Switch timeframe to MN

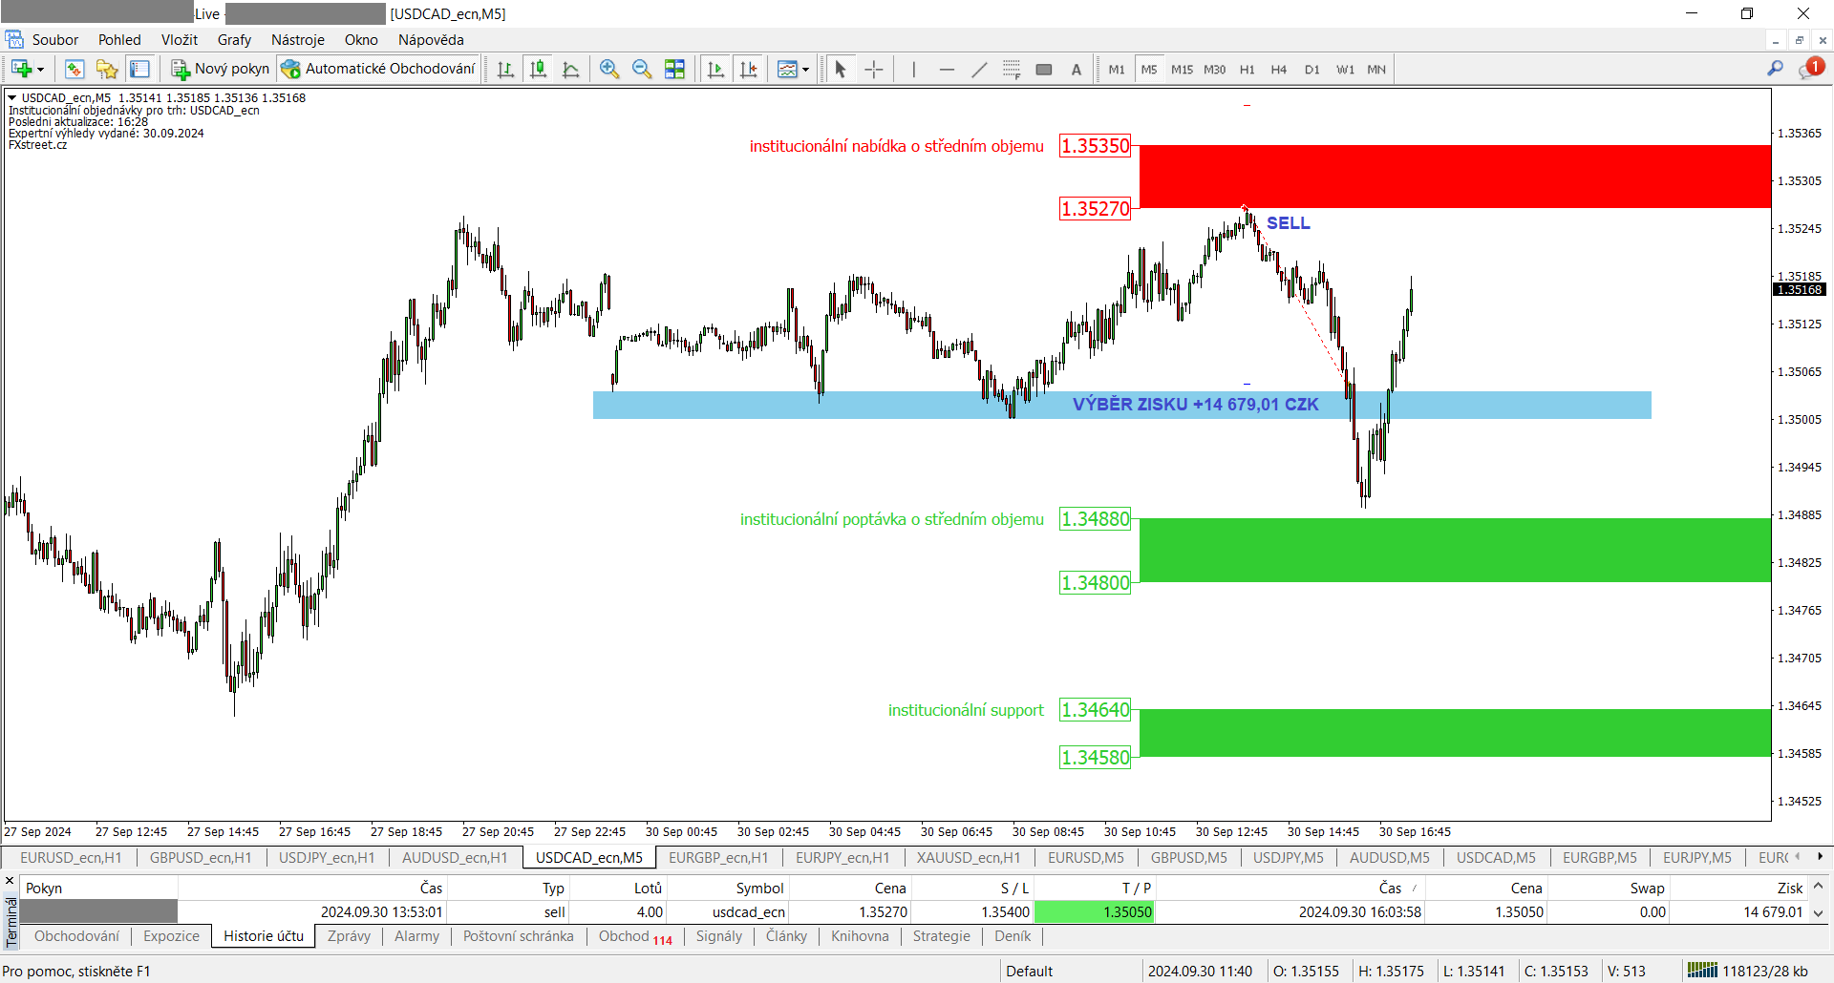click(x=1376, y=69)
